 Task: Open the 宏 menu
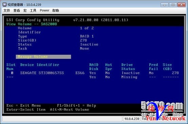click(25, 11)
